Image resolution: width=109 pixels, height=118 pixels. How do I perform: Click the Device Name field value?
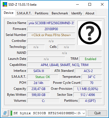tap(51, 23)
